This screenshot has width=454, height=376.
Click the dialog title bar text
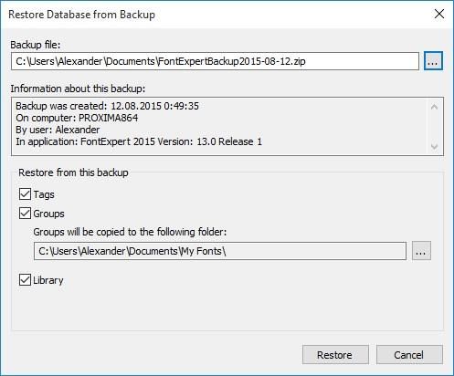pyautogui.click(x=81, y=15)
